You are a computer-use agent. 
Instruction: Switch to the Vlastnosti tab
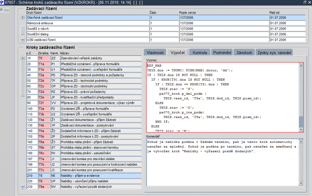pyautogui.click(x=155, y=52)
